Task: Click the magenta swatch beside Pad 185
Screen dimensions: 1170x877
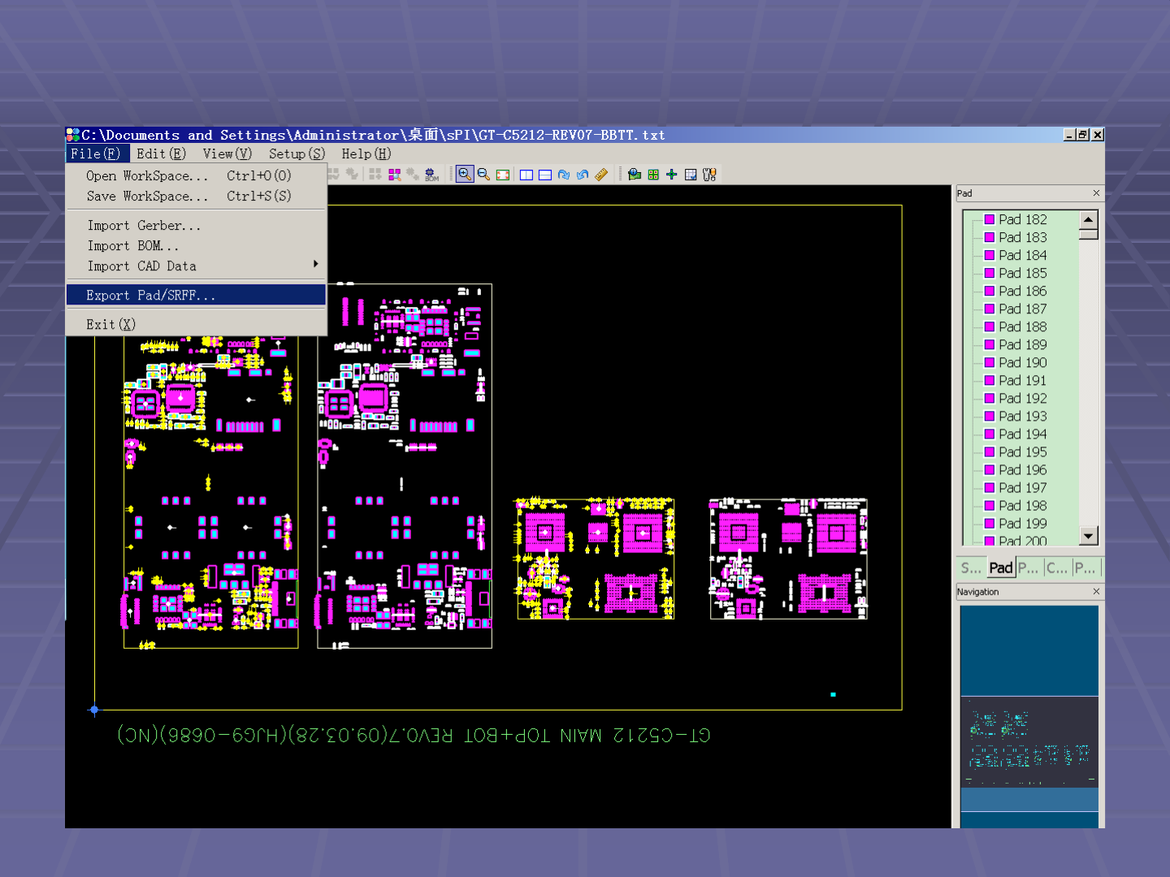Action: 989,274
